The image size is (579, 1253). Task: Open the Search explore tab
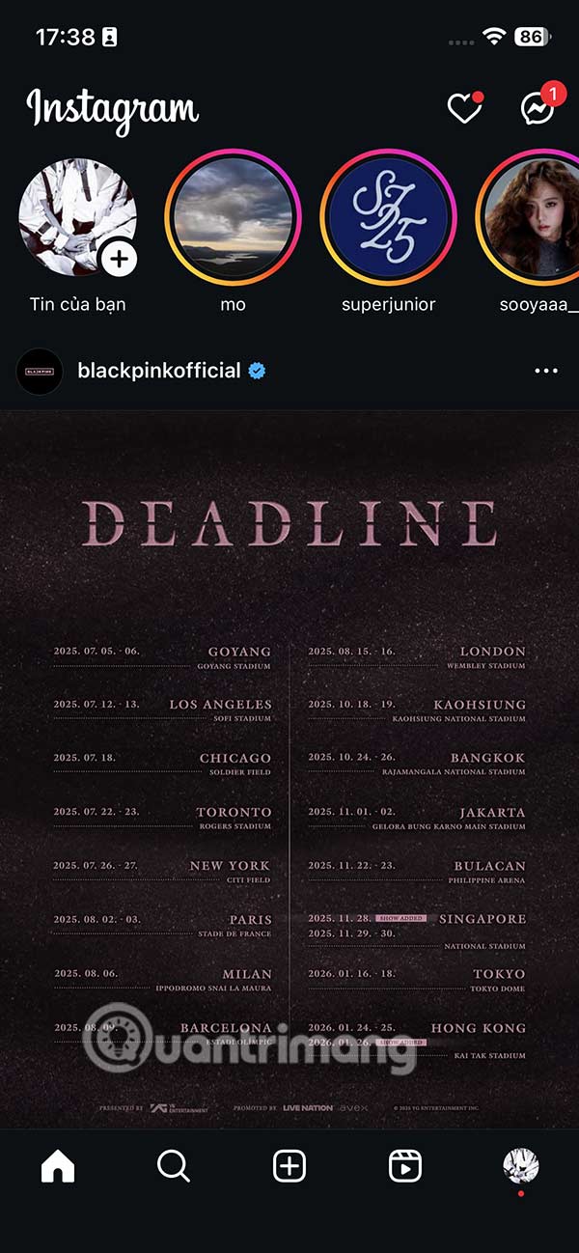click(x=174, y=1166)
